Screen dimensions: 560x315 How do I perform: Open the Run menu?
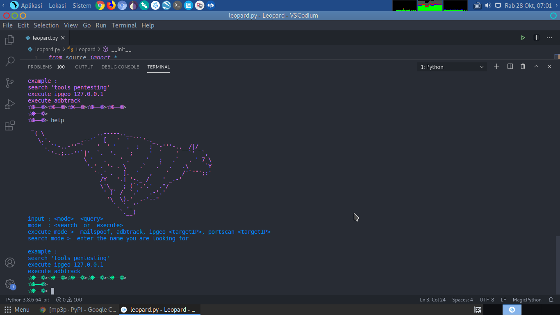click(101, 25)
